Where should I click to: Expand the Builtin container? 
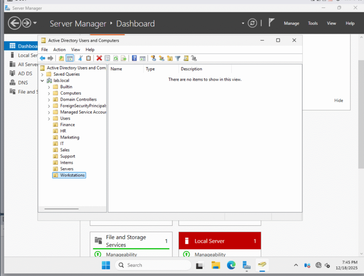pyautogui.click(x=49, y=87)
